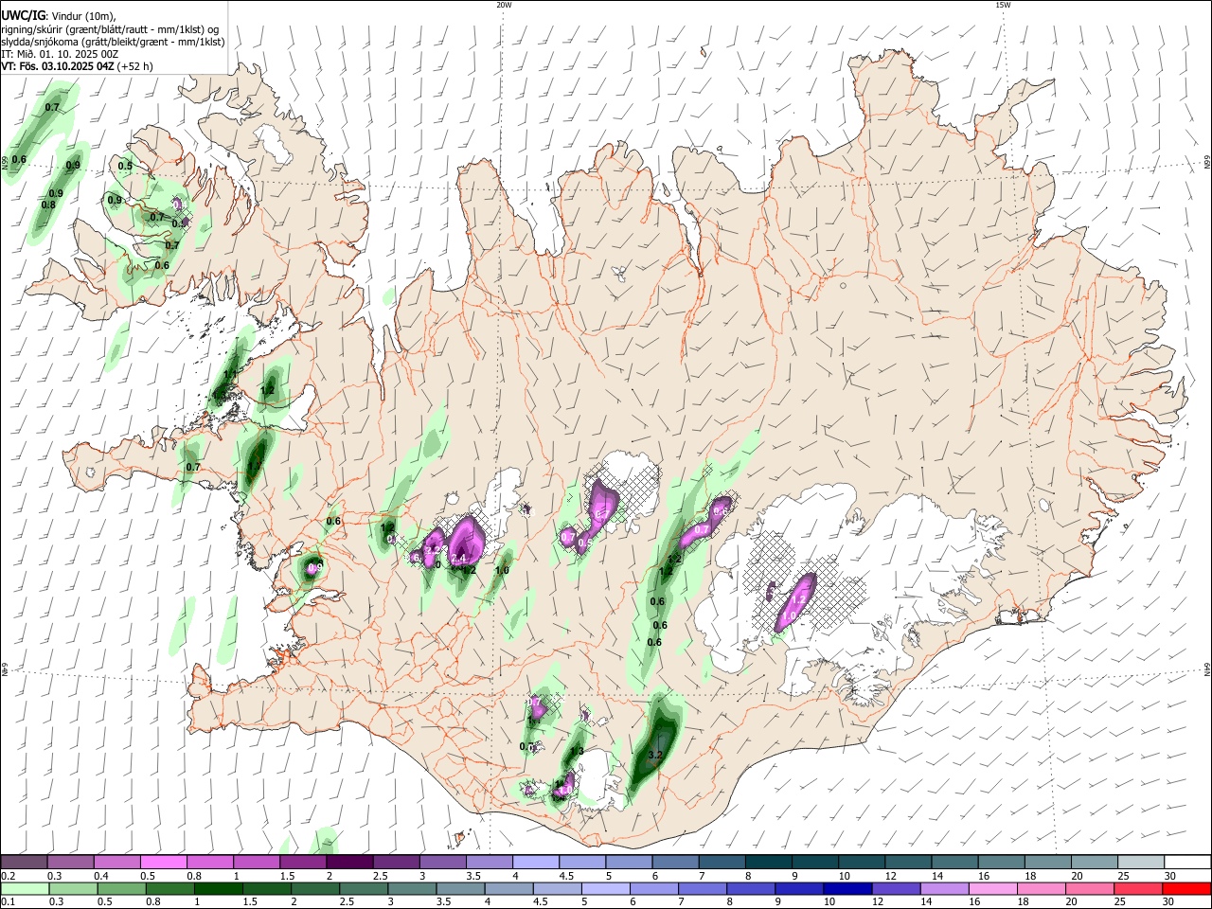Click the 3.2 rainfall value on the map

(653, 755)
